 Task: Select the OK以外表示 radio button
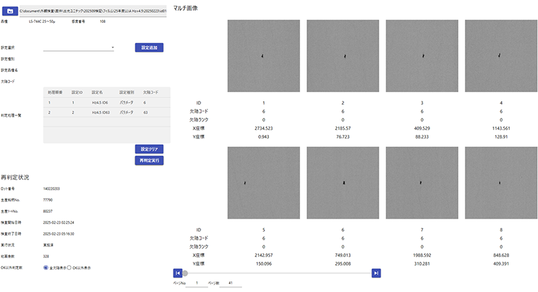tap(69, 268)
